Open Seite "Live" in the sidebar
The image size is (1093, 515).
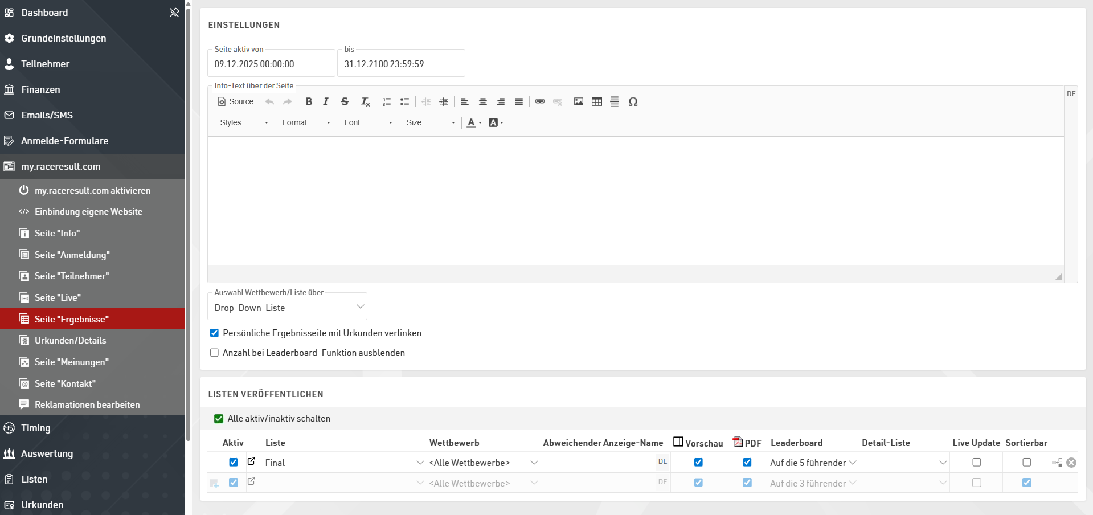click(x=58, y=297)
